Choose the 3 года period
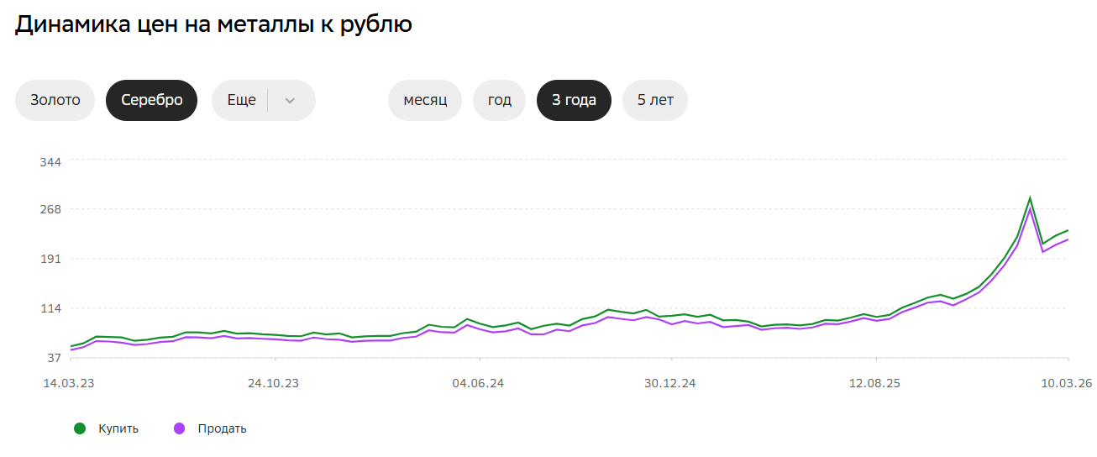Image resolution: width=1097 pixels, height=457 pixels. coord(574,100)
